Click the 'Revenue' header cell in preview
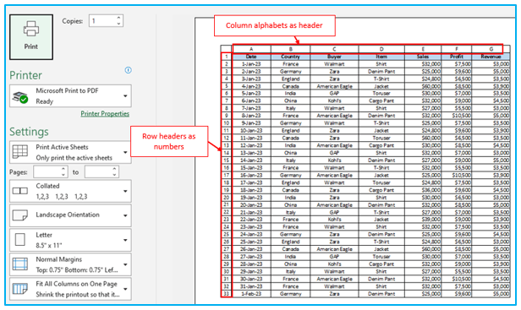 (x=491, y=57)
